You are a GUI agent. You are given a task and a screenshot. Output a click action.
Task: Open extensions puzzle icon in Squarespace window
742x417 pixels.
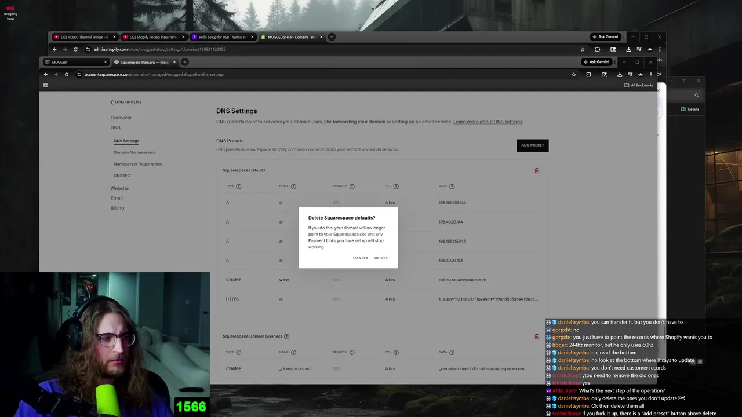click(x=588, y=74)
